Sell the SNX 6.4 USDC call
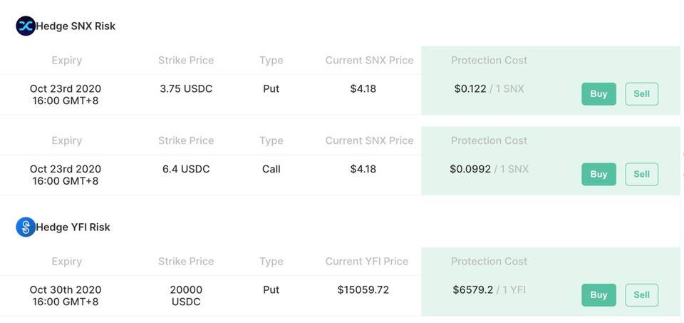The height and width of the screenshot is (323, 684). (x=641, y=174)
